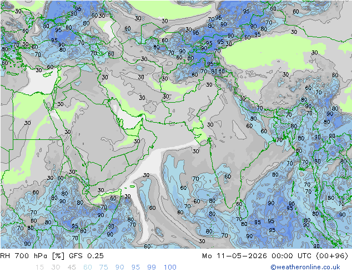Screen dimensions: 352x272
Task: Click the legend value 75
Action: pos(103,267)
